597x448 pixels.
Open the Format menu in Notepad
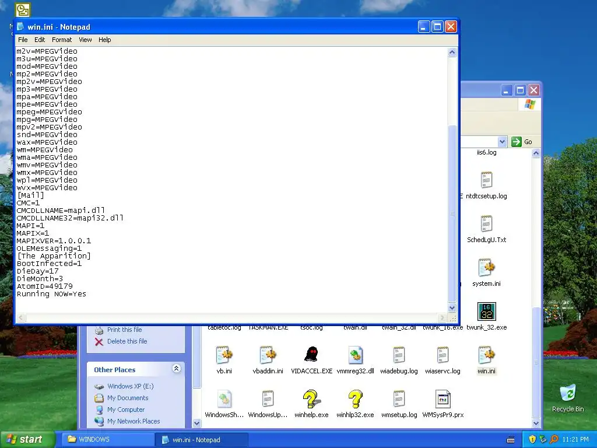62,40
